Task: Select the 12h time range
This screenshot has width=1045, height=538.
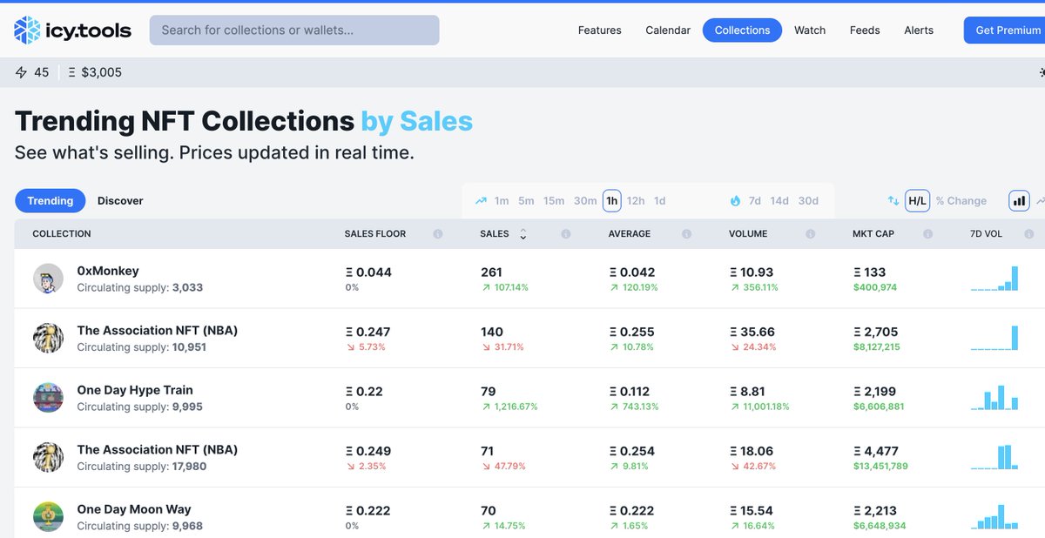Action: tap(636, 201)
